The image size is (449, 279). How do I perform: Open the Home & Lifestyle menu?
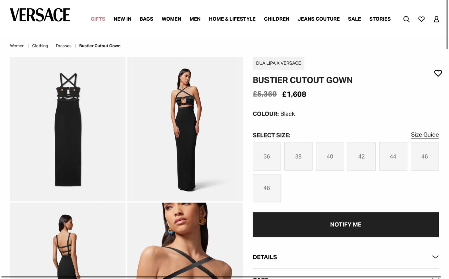232,19
